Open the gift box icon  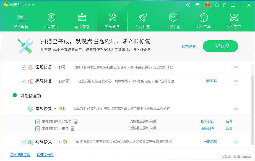click(x=208, y=4)
